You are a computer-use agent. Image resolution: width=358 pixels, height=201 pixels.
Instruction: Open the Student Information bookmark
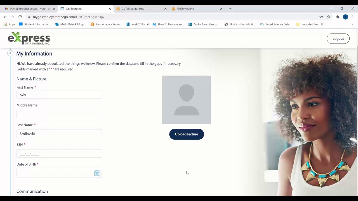click(34, 24)
